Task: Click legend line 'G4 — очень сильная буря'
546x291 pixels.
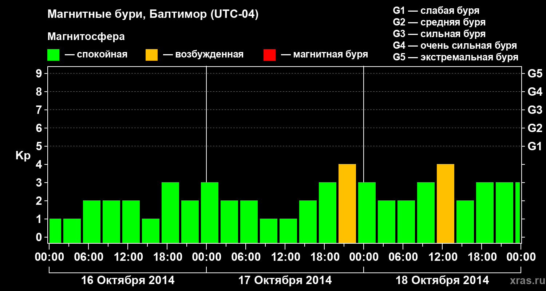Action: 455,45
